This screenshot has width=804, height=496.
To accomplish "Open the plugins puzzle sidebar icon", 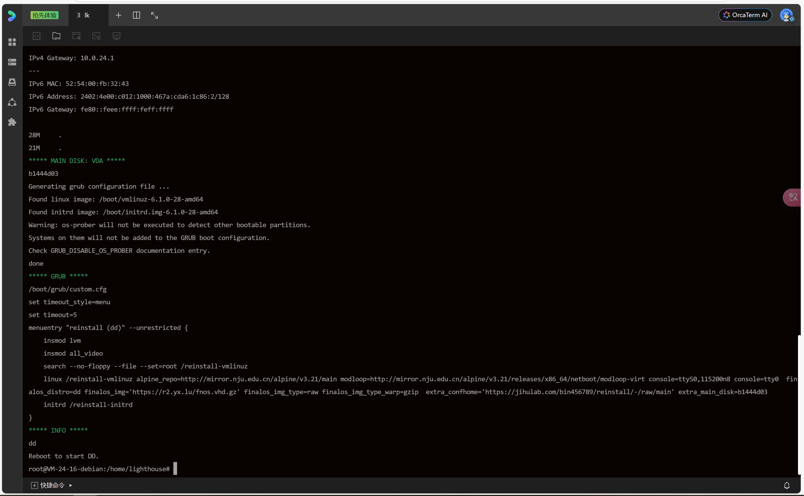I will point(12,122).
